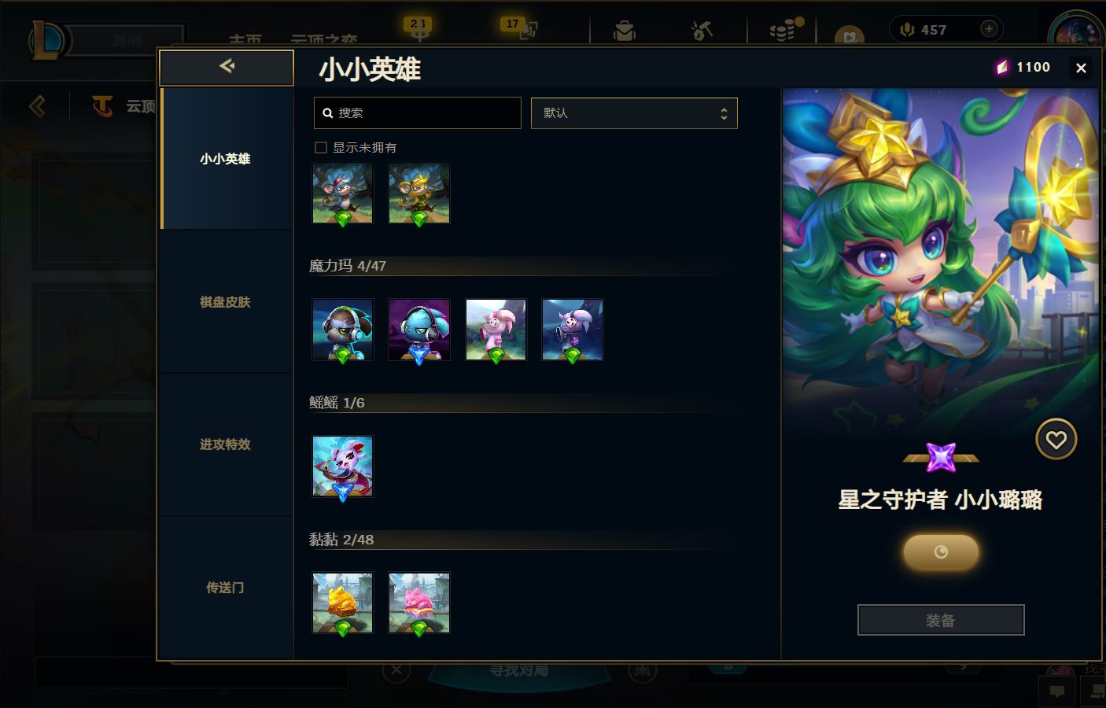
Task: Click the back arrow above sidebar
Action: (x=227, y=67)
